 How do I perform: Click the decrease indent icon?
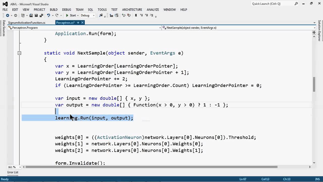click(112, 15)
